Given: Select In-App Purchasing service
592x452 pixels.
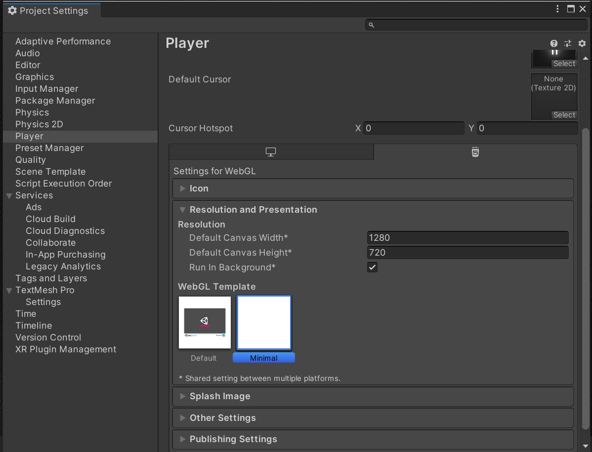Looking at the screenshot, I should point(66,255).
